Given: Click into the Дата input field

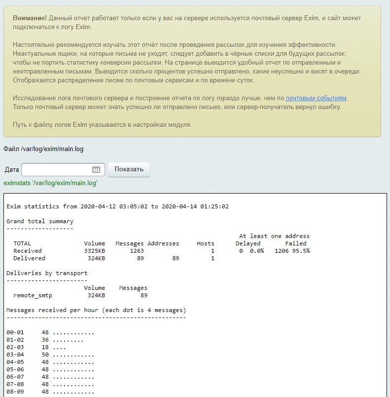Looking at the screenshot, I should [x=56, y=169].
